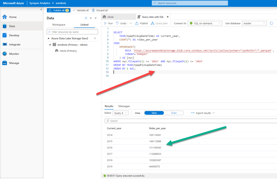Collapse the Data panel

pos(95,18)
